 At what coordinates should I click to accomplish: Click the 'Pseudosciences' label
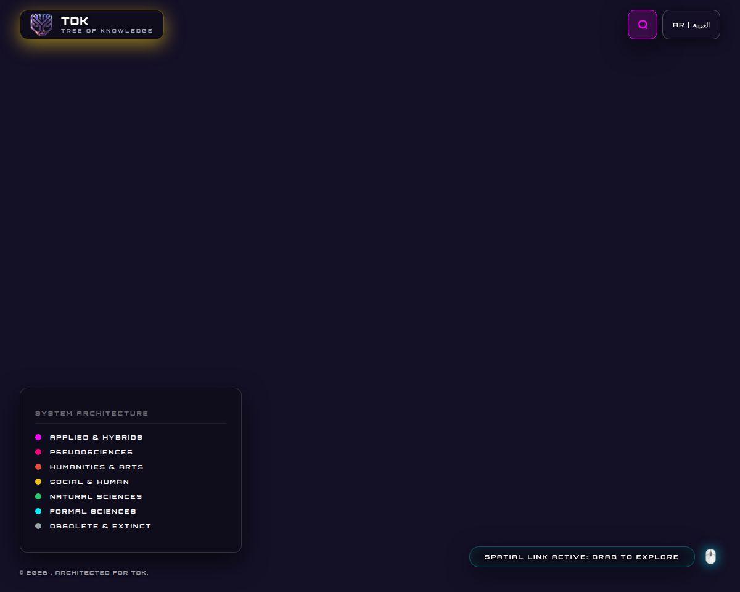[91, 452]
